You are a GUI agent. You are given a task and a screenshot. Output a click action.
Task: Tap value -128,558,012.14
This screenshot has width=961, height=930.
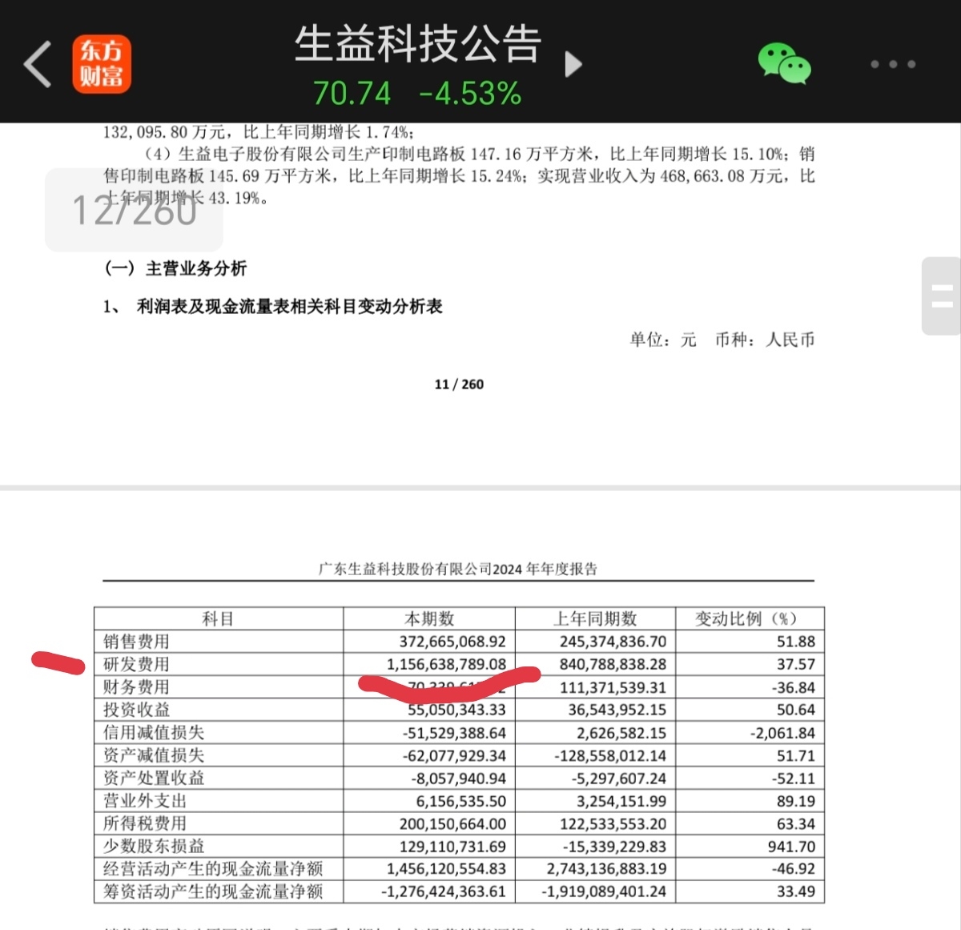(x=610, y=755)
